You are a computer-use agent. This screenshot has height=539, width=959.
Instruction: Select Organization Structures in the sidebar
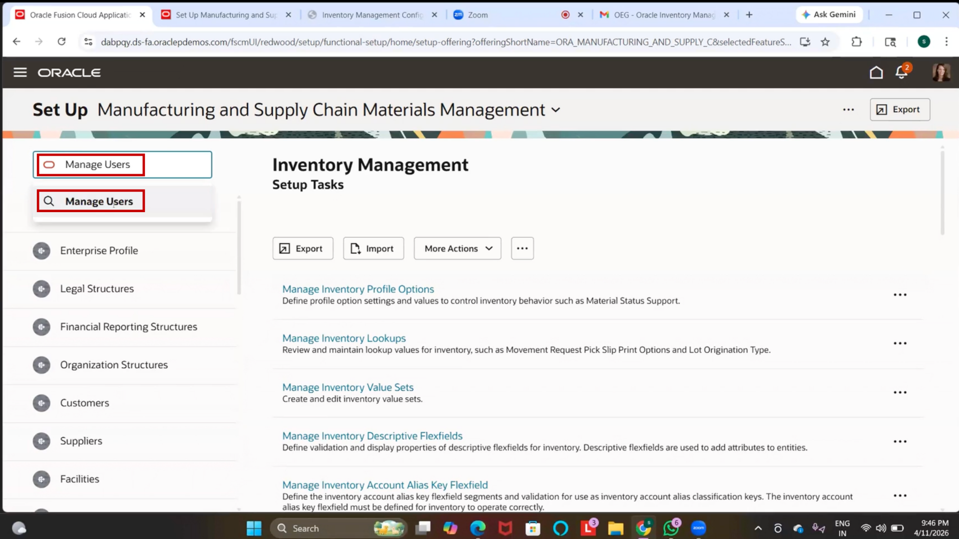pyautogui.click(x=114, y=365)
